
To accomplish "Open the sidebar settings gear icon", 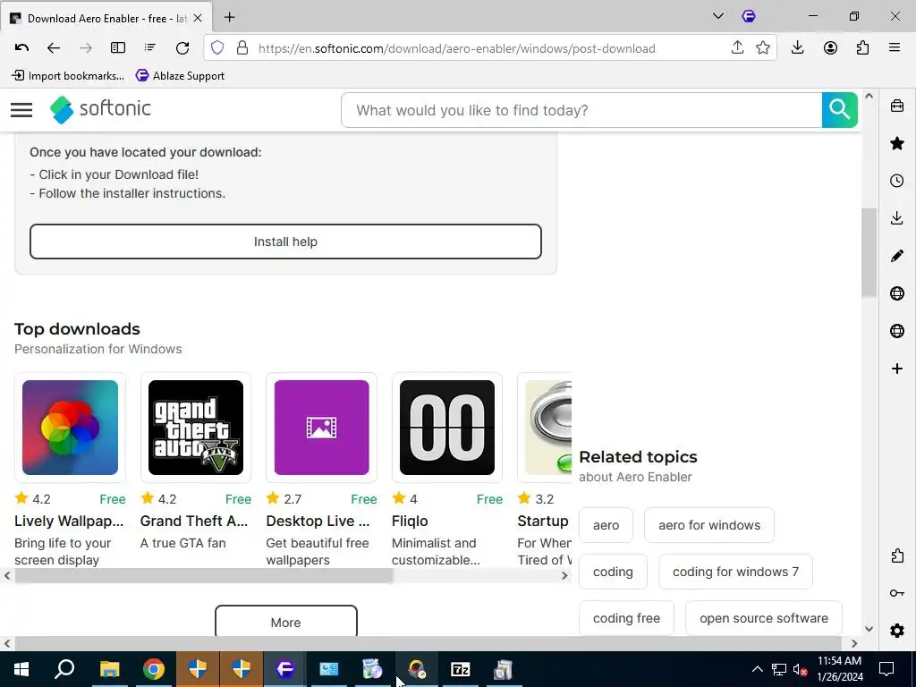I will click(x=896, y=631).
